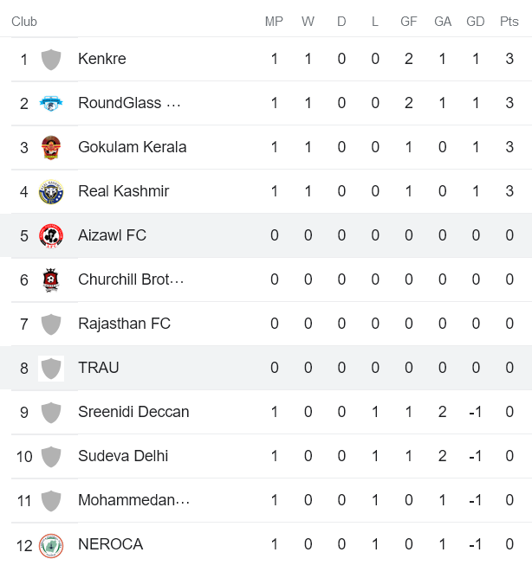Open the Mohammedan team name link
532x578 pixels.
133,500
